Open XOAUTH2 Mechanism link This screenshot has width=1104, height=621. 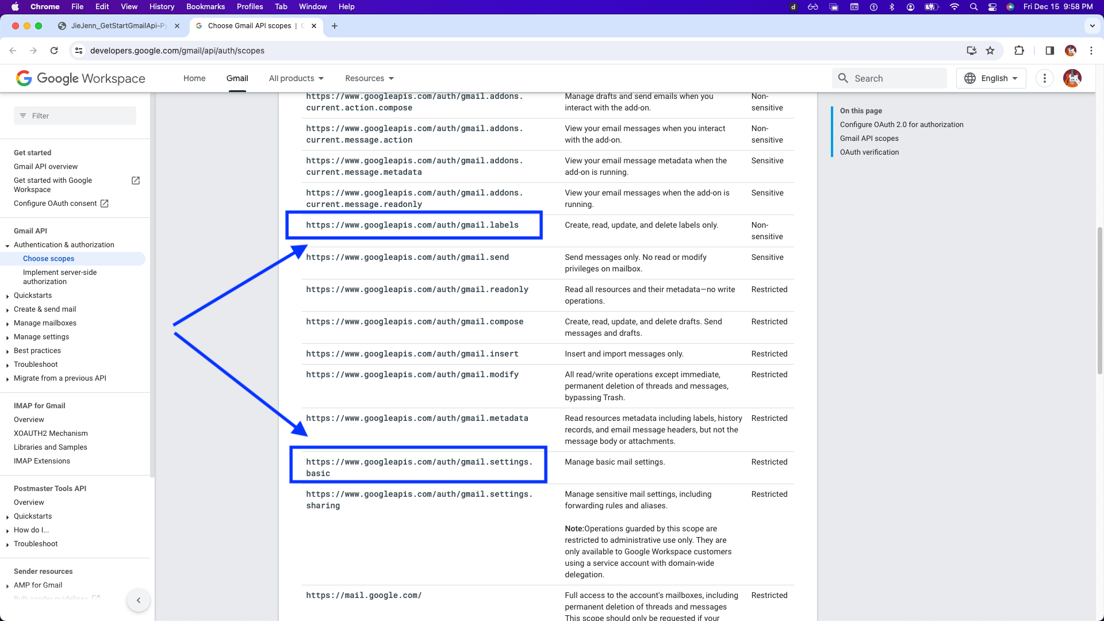click(51, 434)
